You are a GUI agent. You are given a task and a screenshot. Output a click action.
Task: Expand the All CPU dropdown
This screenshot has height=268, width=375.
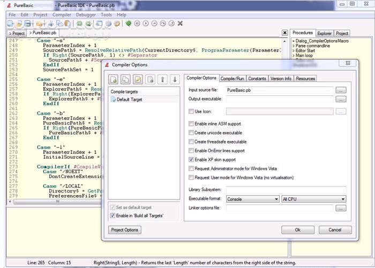(x=313, y=199)
